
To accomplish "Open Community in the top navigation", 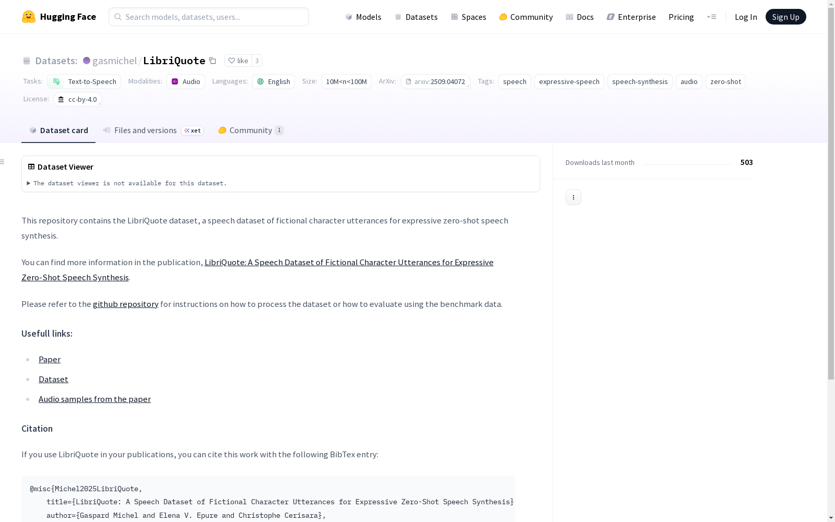I will click(x=526, y=17).
